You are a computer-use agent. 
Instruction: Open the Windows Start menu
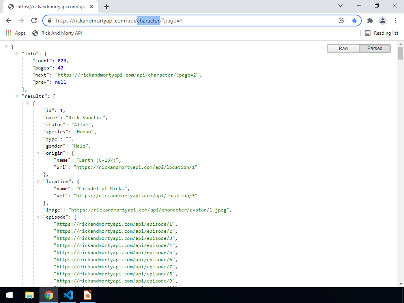9,295
